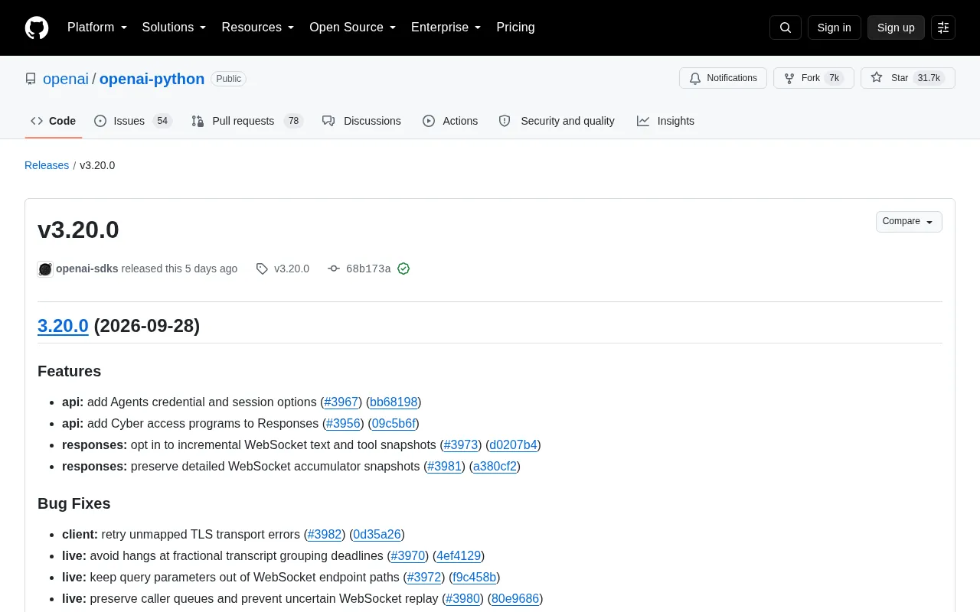The width and height of the screenshot is (980, 612).
Task: Open appearance settings sliders icon
Action: pyautogui.click(x=943, y=28)
